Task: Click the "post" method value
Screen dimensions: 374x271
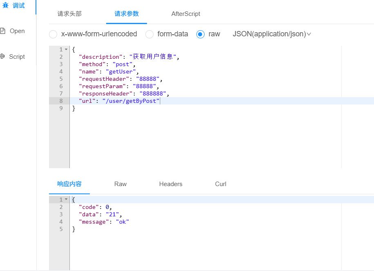Action: (122, 64)
